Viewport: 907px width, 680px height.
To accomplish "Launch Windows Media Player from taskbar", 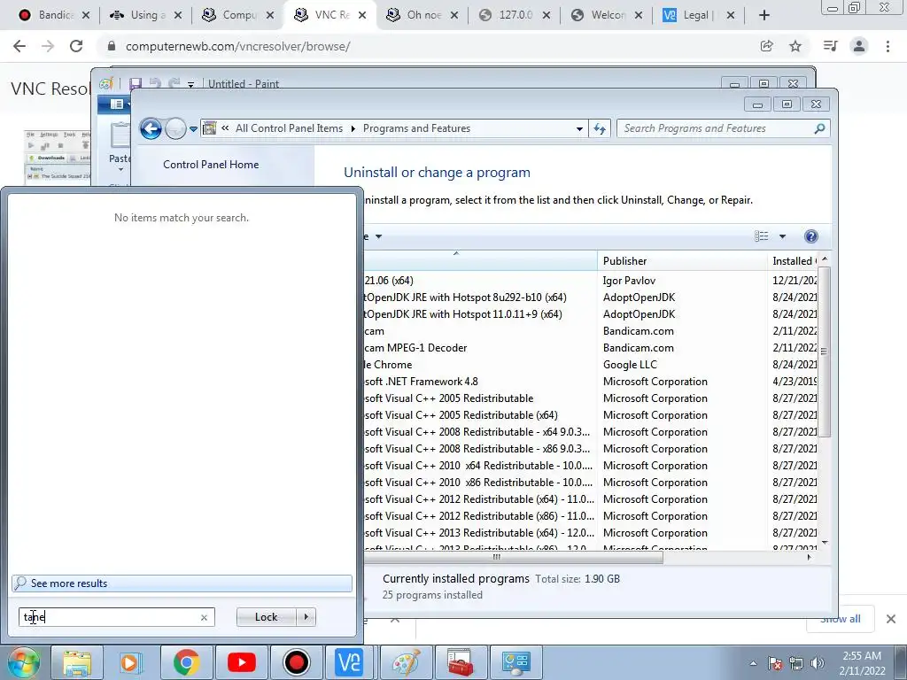I will pyautogui.click(x=131, y=662).
